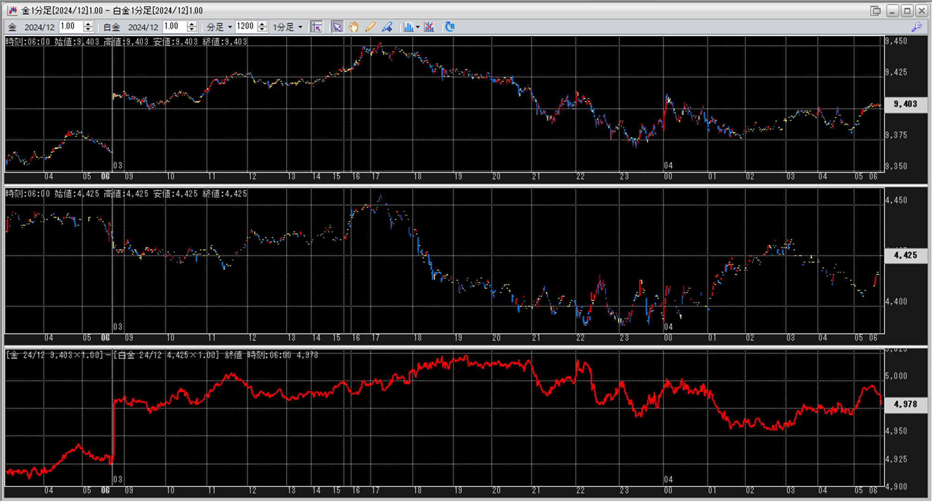Open the wrench settings icon
This screenshot has height=502, width=932.
click(916, 27)
